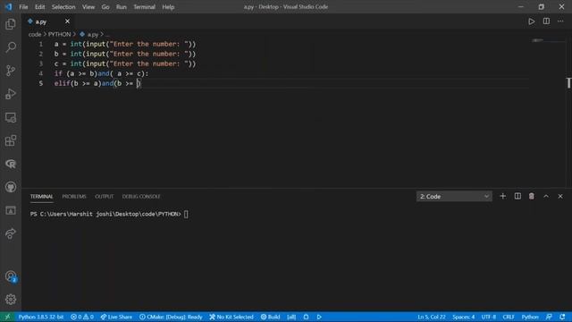Switch to the OUTPUT panel tab
The width and height of the screenshot is (572, 322).
coord(105,197)
